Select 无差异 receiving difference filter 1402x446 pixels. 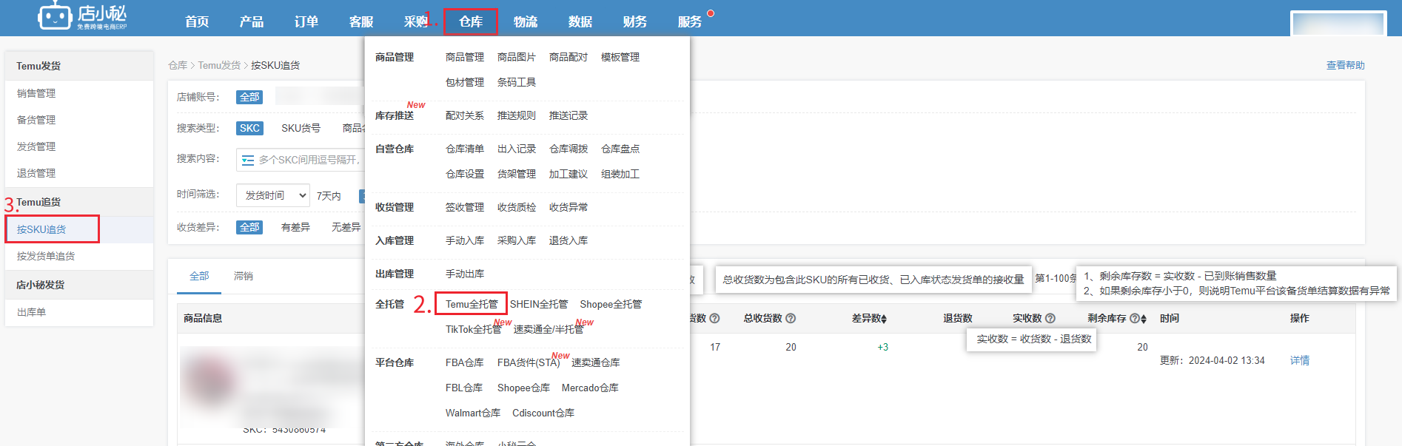tap(346, 227)
